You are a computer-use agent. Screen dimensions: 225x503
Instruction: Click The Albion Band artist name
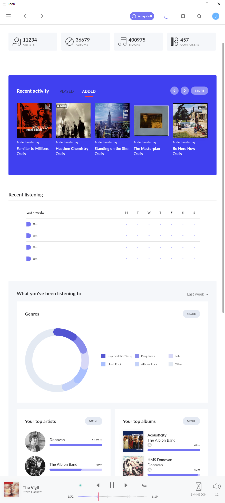[x=63, y=464]
